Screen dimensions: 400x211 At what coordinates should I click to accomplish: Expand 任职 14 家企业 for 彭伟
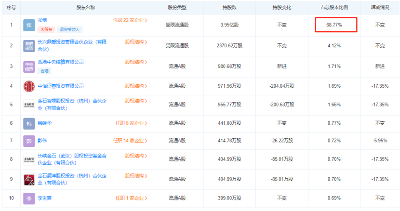click(130, 141)
